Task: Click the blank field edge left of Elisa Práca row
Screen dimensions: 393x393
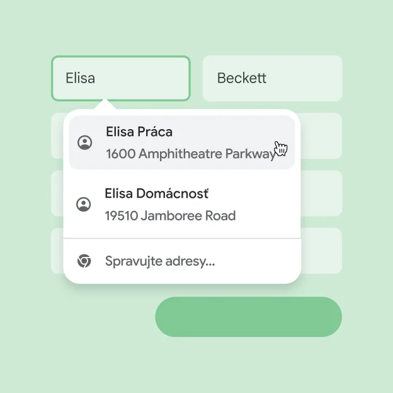Action: (x=57, y=136)
